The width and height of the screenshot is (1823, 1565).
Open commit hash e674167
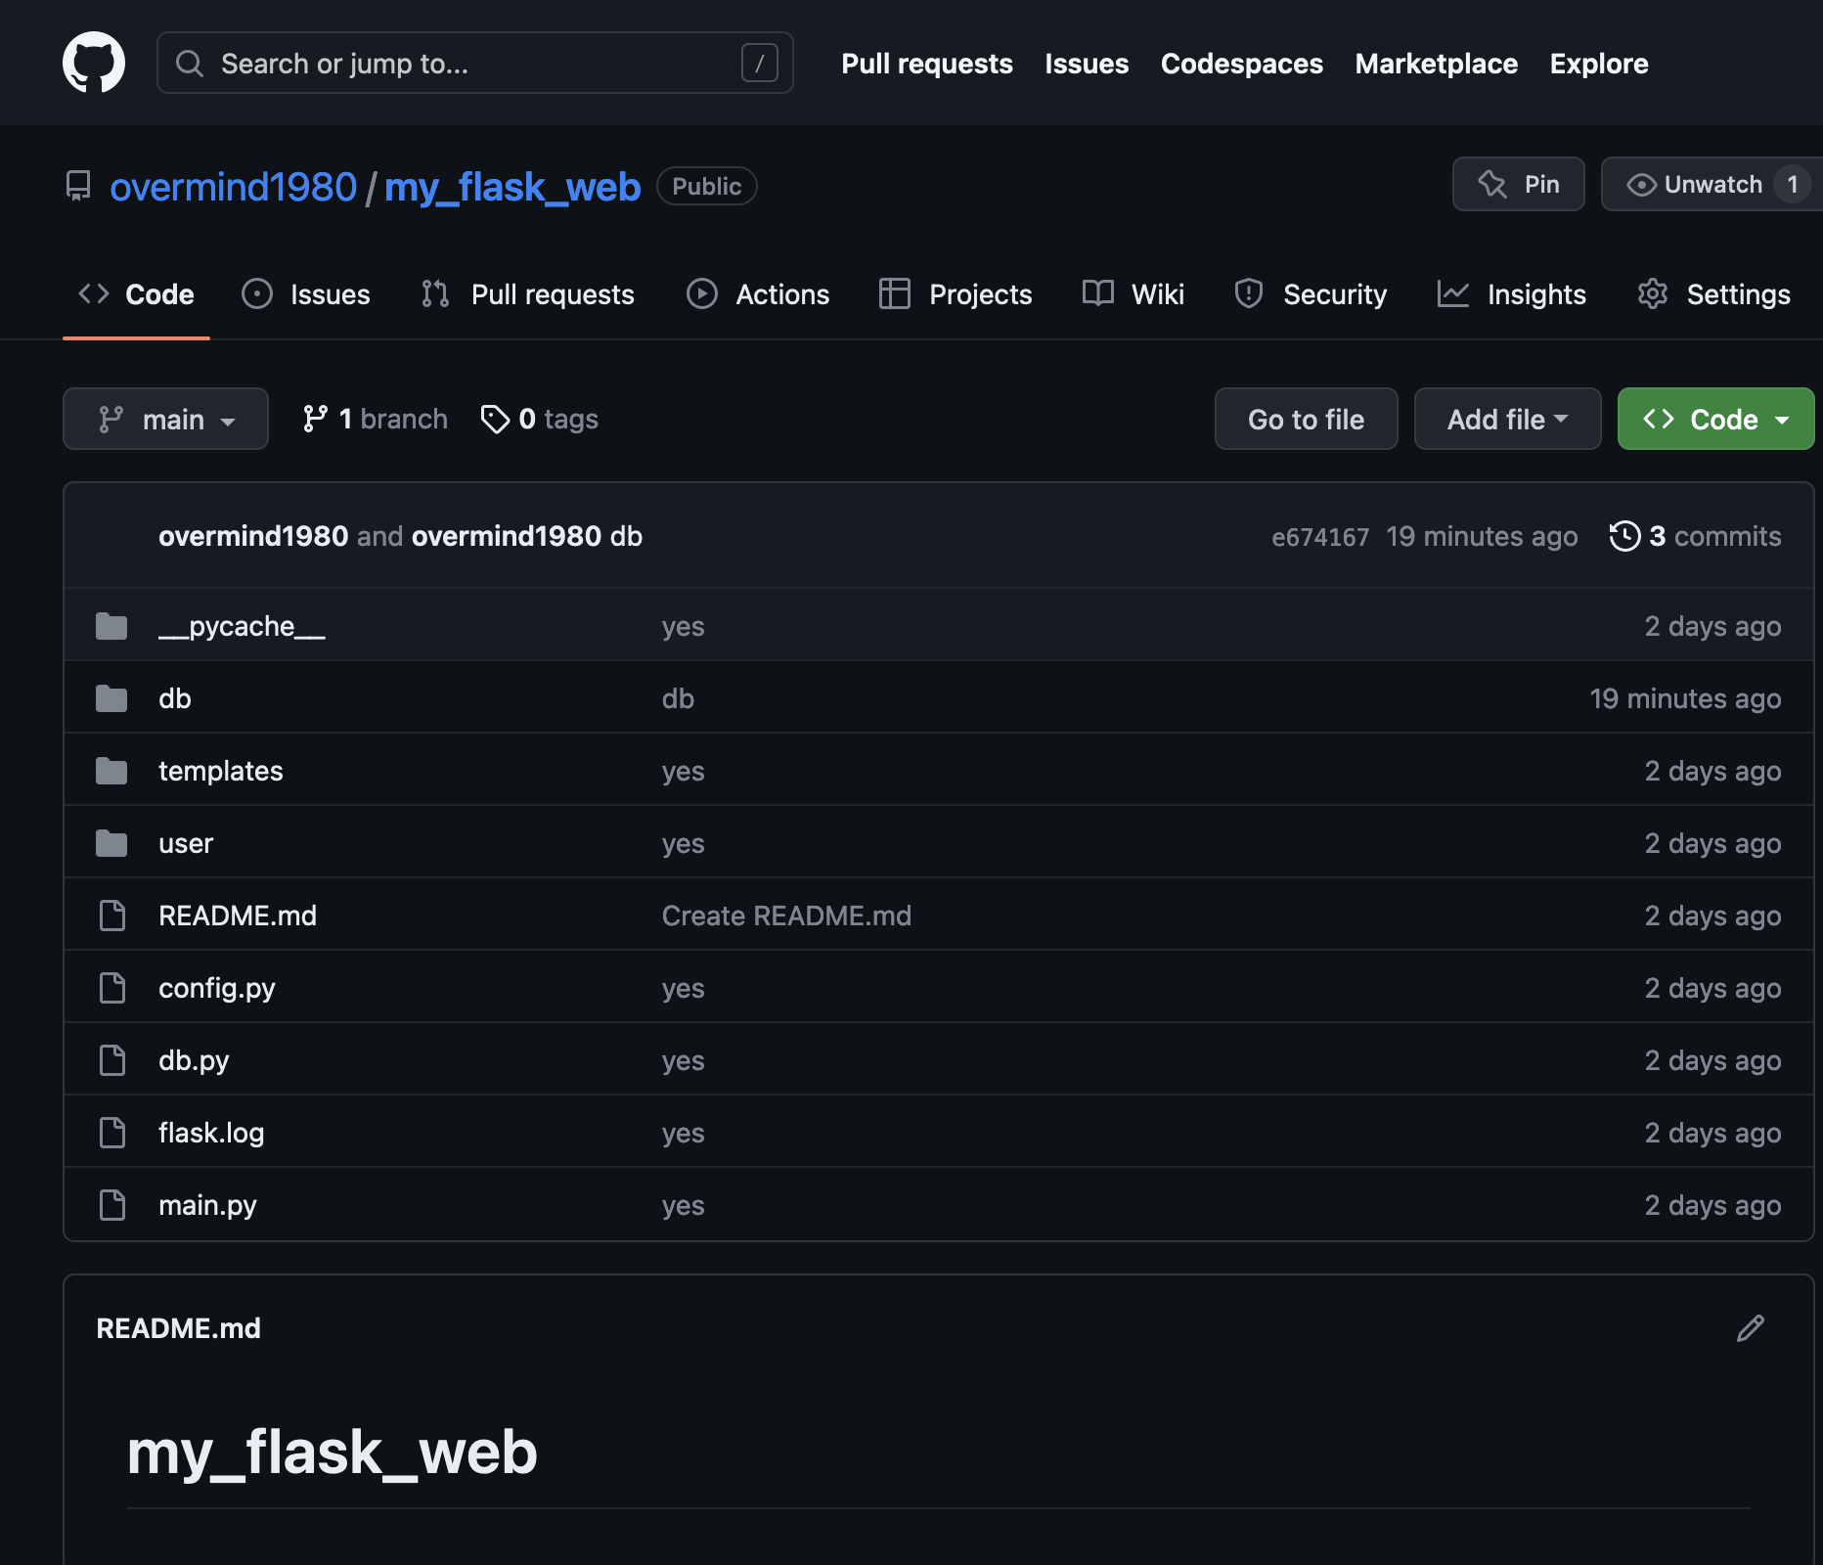point(1320,536)
